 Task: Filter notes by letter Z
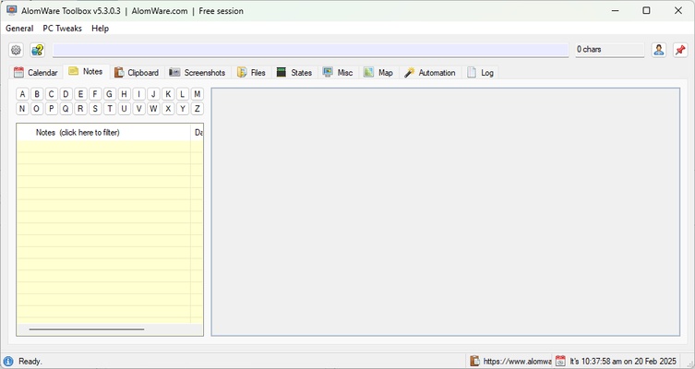pos(198,109)
